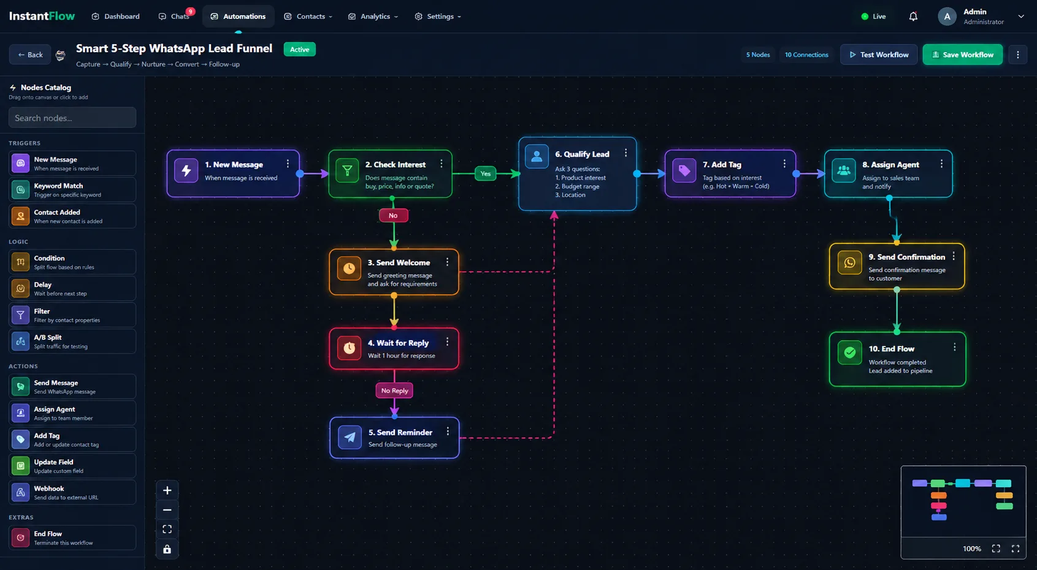
Task: Click the Delay logic node icon
Action: (20, 289)
